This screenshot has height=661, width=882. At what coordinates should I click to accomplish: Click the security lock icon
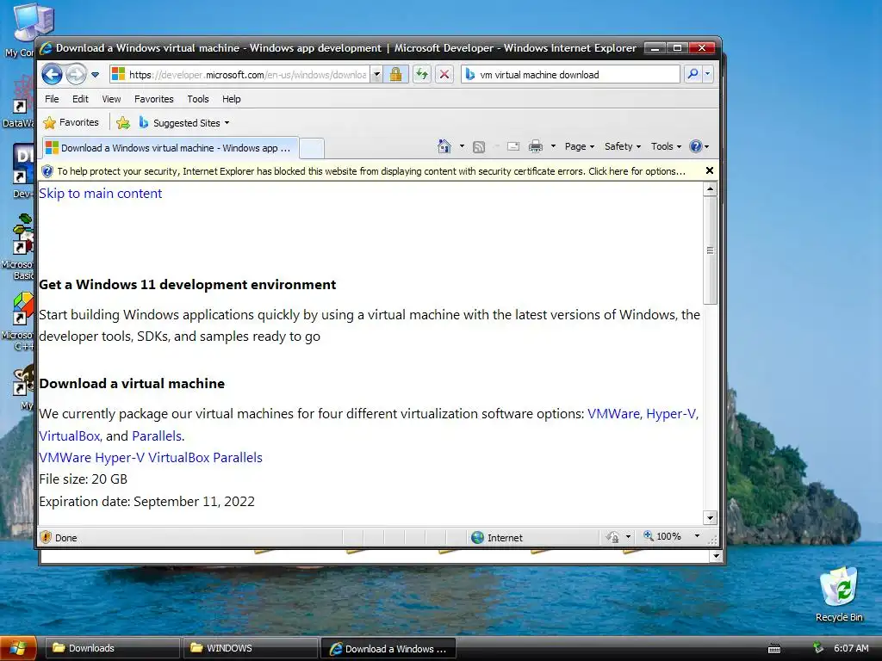[396, 75]
